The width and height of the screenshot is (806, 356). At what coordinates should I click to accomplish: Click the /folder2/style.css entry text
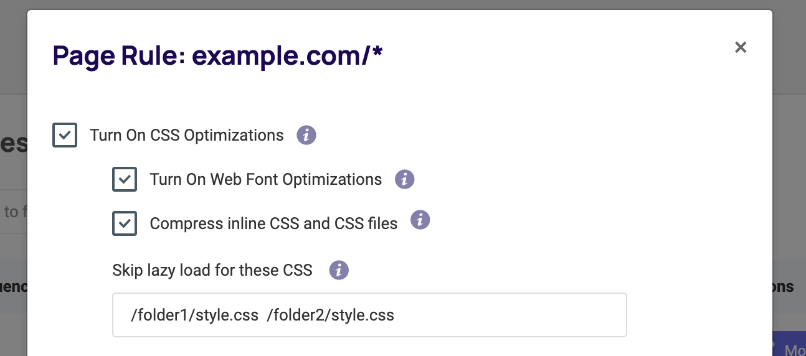330,316
